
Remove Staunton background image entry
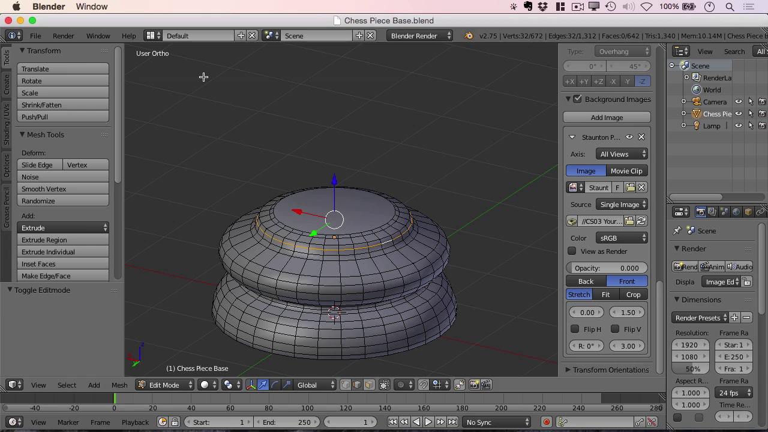click(641, 137)
